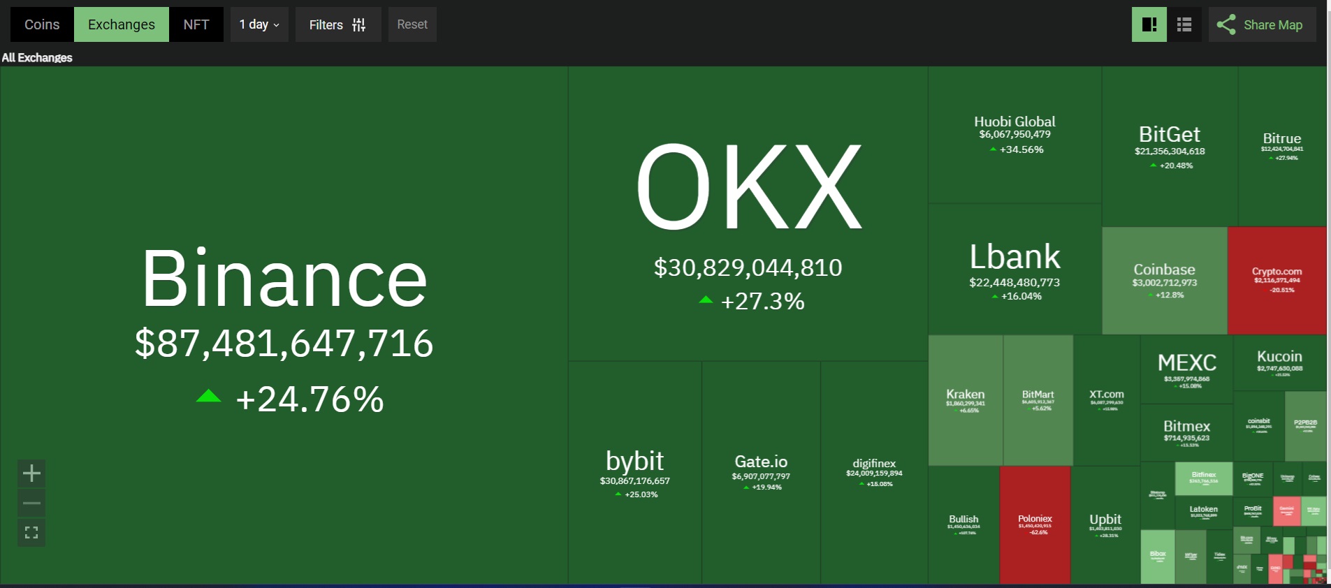The width and height of the screenshot is (1331, 588).
Task: Open the Bullish tile
Action: (x=963, y=524)
